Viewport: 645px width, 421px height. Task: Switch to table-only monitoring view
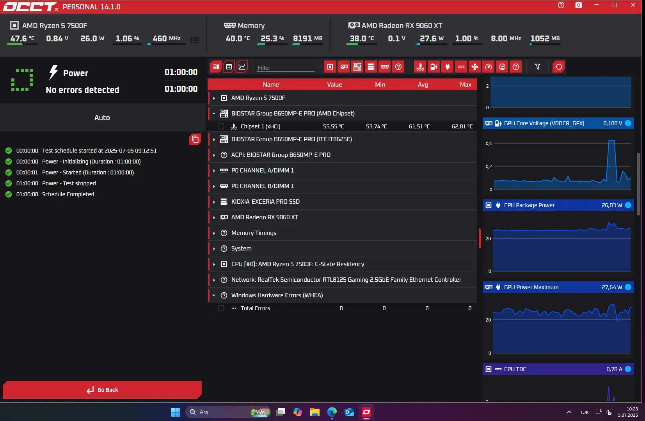pos(229,67)
